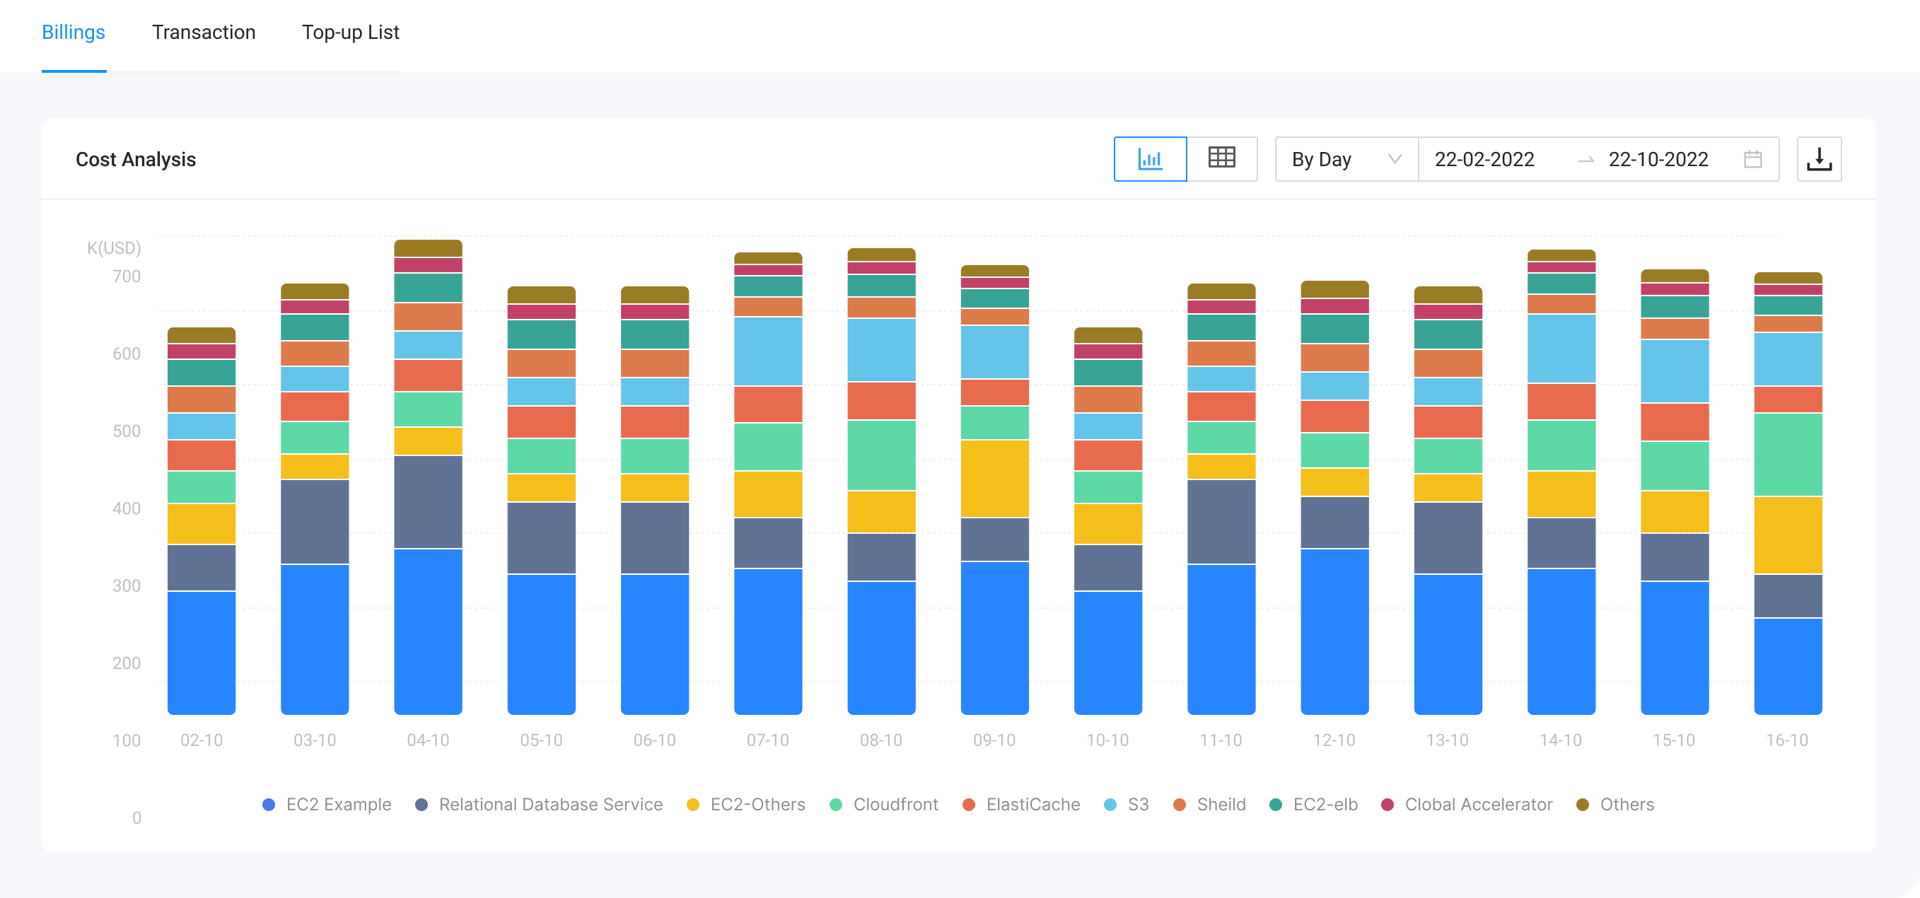Viewport: 1920px width, 898px height.
Task: Download the cost analysis report
Action: (1819, 158)
